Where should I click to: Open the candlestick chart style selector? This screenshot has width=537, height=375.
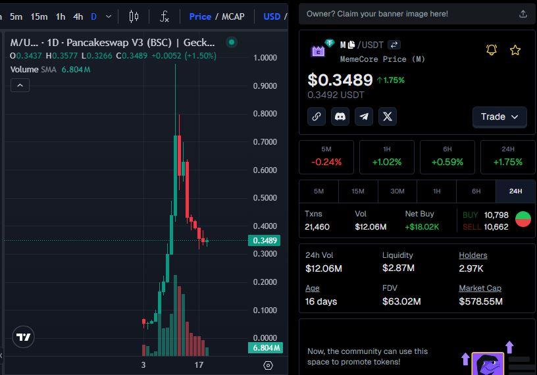[x=134, y=16]
